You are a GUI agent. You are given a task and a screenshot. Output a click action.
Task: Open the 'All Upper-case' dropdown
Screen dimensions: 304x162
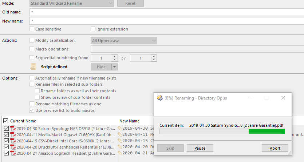[124, 41]
